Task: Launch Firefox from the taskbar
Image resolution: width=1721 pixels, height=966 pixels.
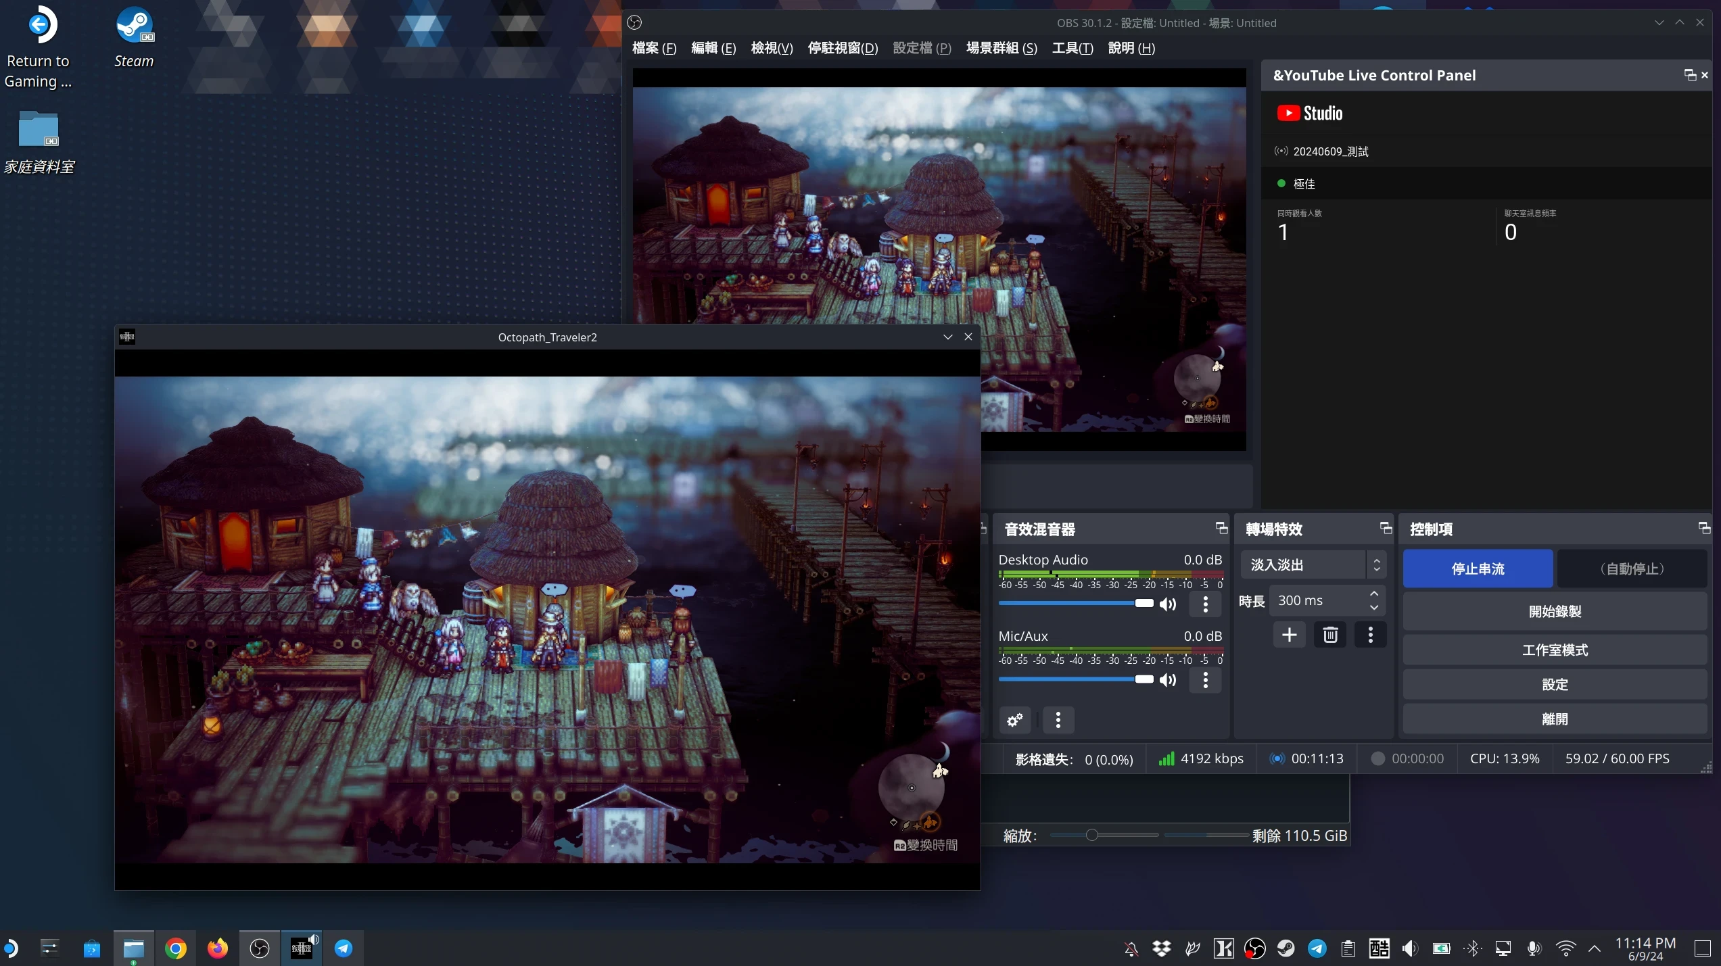Action: click(218, 948)
